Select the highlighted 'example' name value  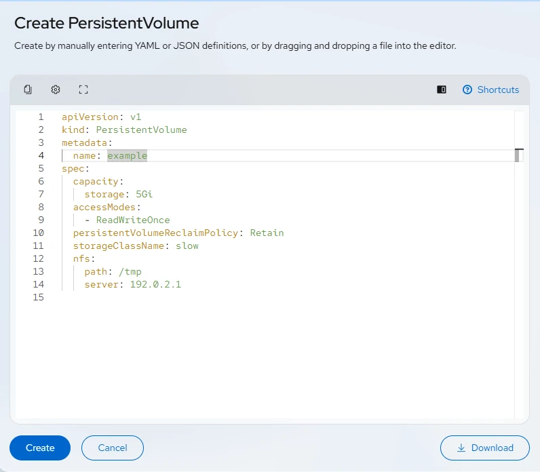(127, 155)
